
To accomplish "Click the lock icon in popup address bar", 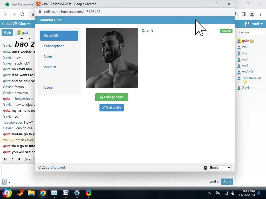I will pos(40,12).
